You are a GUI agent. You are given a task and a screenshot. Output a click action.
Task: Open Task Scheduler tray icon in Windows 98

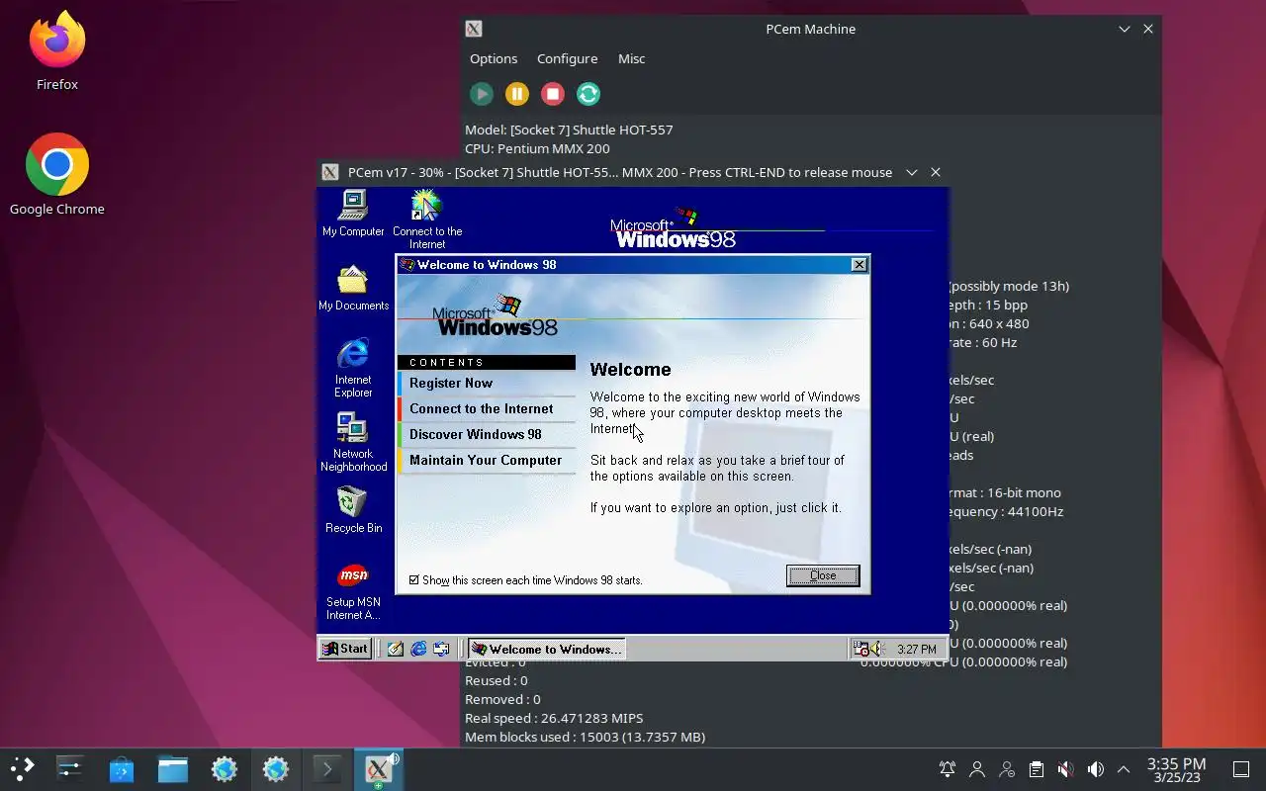tap(861, 650)
